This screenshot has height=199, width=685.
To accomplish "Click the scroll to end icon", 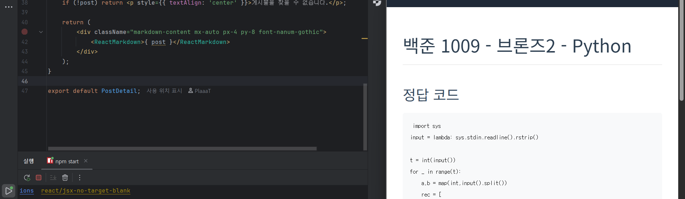I will click(53, 178).
